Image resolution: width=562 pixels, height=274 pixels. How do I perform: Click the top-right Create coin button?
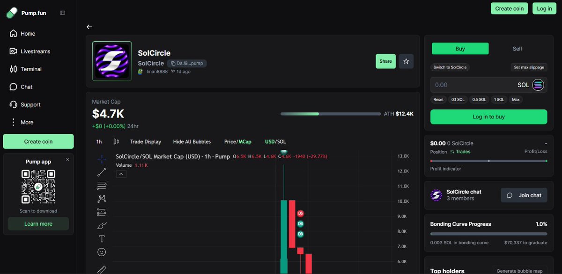[x=510, y=8]
